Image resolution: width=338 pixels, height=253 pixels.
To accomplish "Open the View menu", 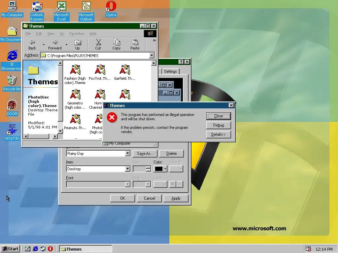I will [51, 34].
